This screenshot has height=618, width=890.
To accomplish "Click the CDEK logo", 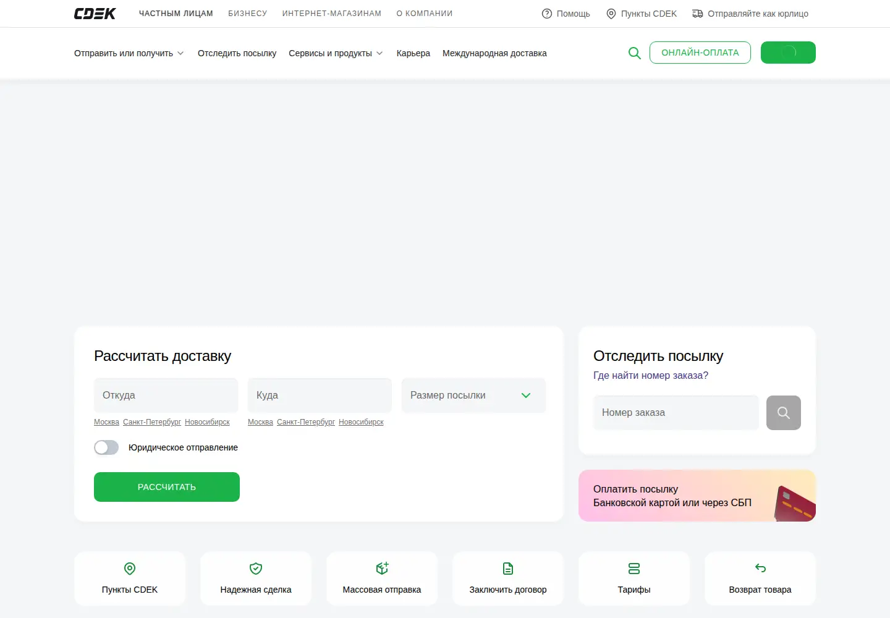I will [95, 14].
